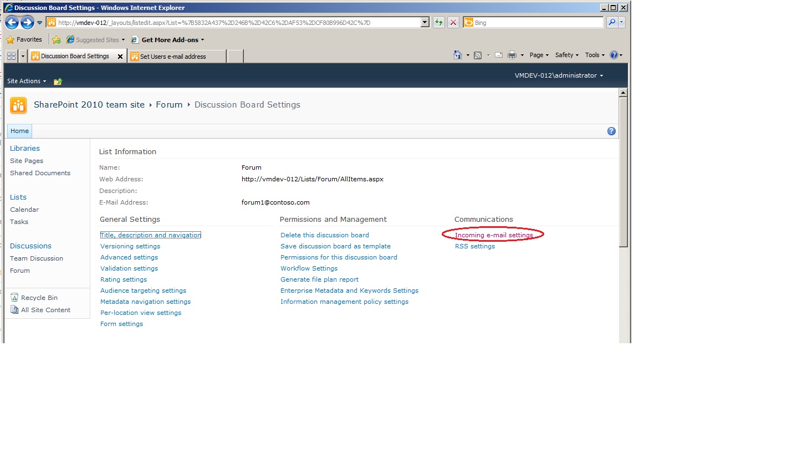
Task: Open Workflow Settings link
Action: (309, 268)
